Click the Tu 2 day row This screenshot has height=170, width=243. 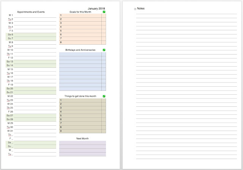pyautogui.click(x=31, y=19)
